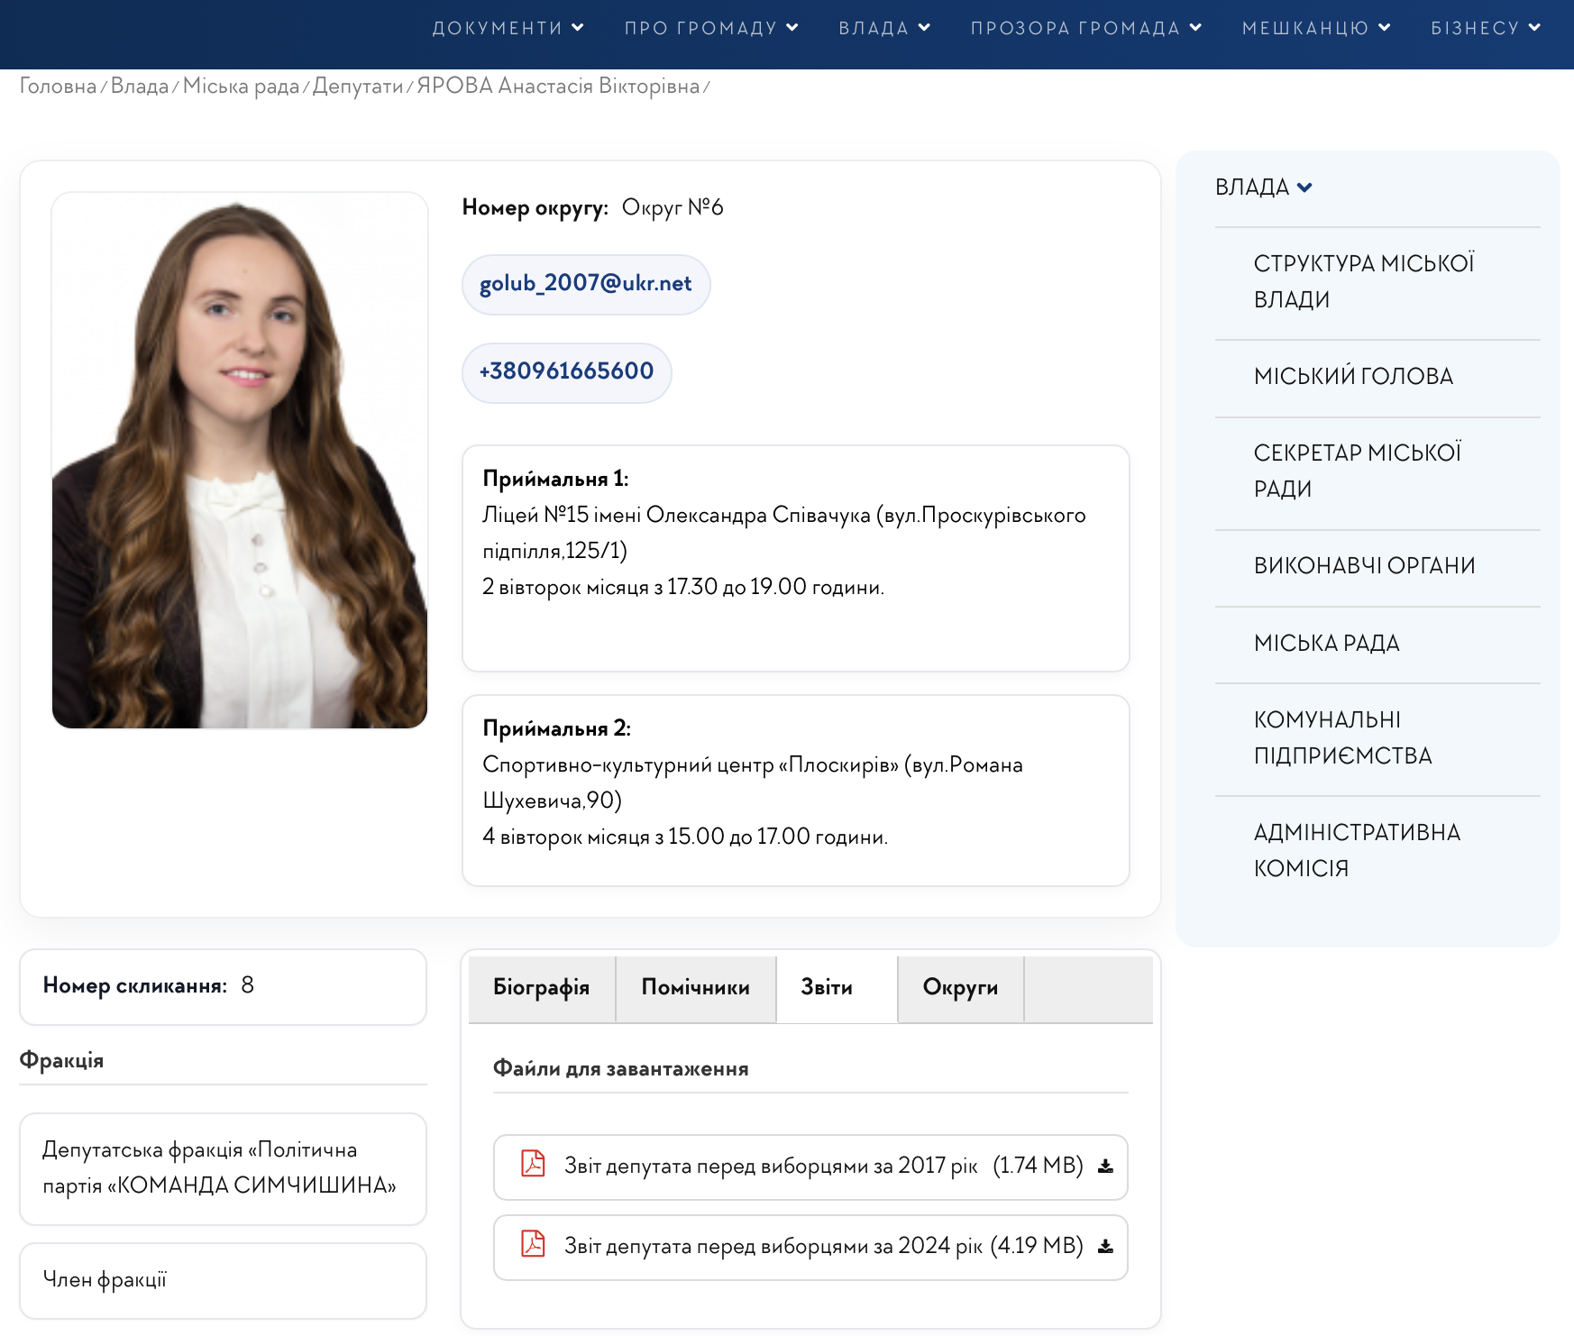Download the 2017 report via arrow icon

pos(1105,1167)
